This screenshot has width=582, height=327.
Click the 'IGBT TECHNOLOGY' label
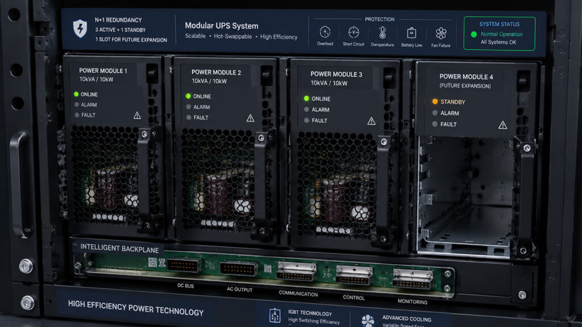pos(310,313)
